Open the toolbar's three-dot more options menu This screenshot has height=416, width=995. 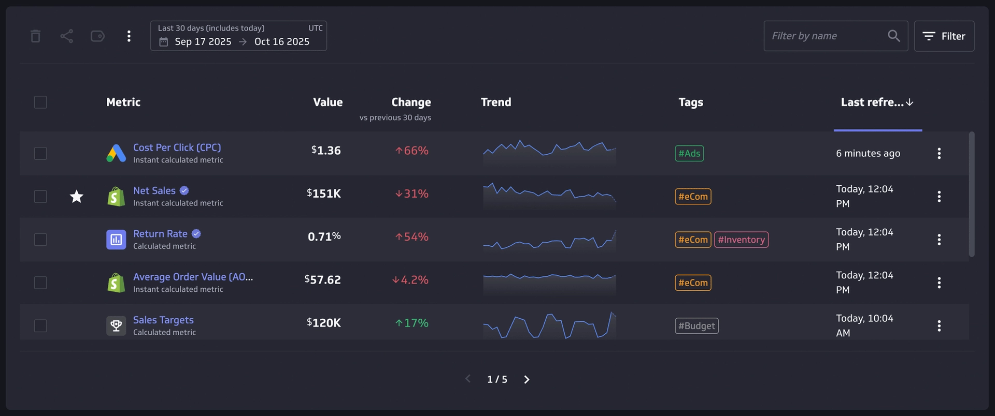[x=129, y=36]
